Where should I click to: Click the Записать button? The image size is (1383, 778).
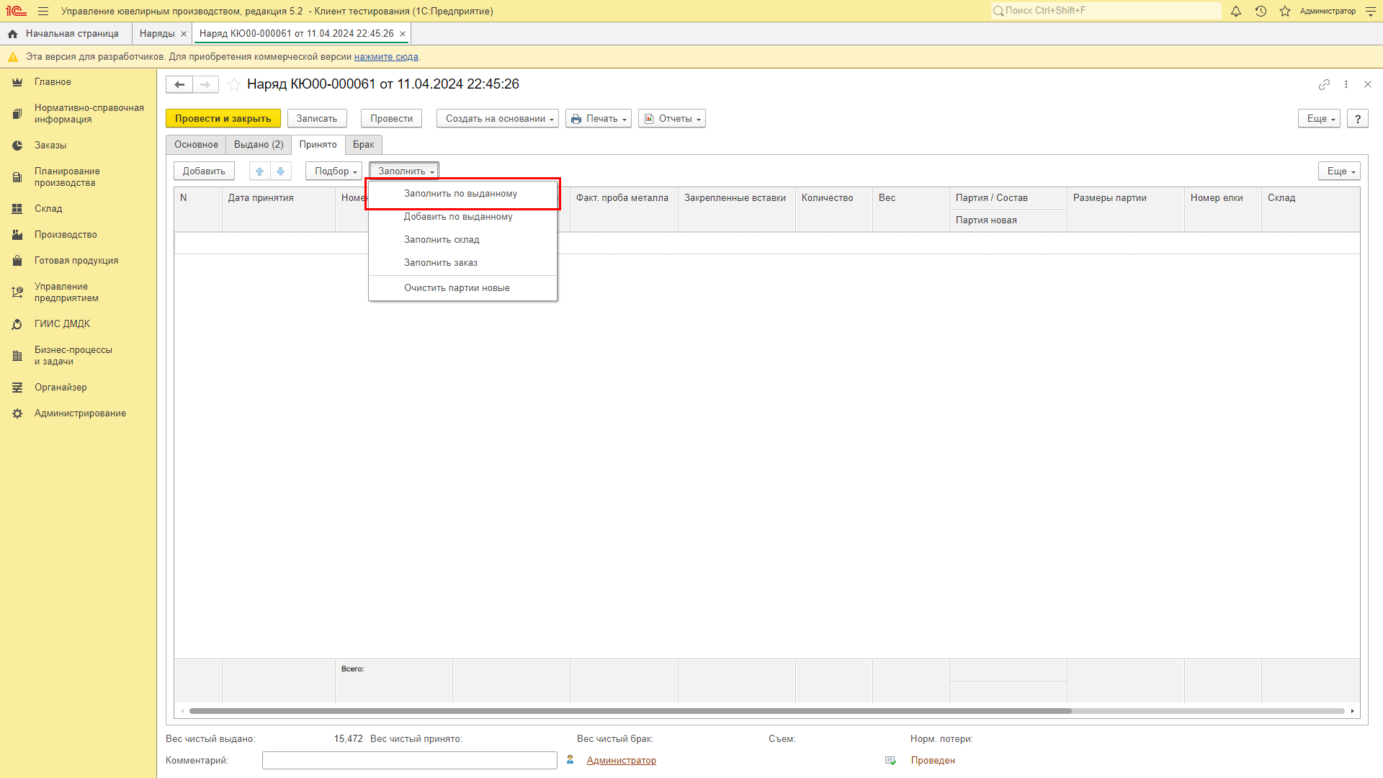317,119
